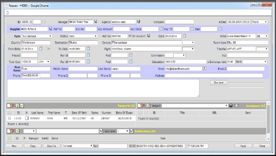Screen dimensions: 276x156
Task: Click into the Company input field
Action: pyautogui.click(x=179, y=22)
